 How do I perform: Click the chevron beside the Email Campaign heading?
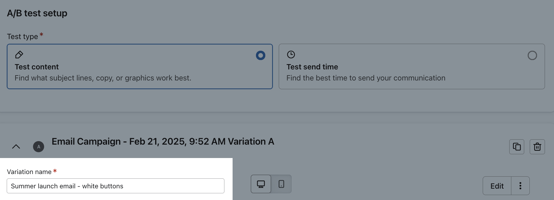pos(16,147)
